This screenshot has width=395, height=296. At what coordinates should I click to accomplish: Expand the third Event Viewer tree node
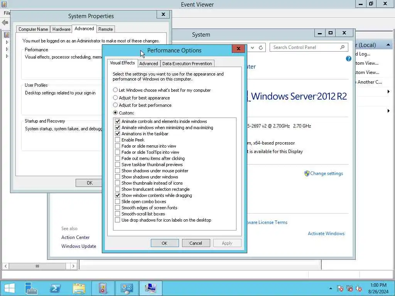tap(7, 56)
